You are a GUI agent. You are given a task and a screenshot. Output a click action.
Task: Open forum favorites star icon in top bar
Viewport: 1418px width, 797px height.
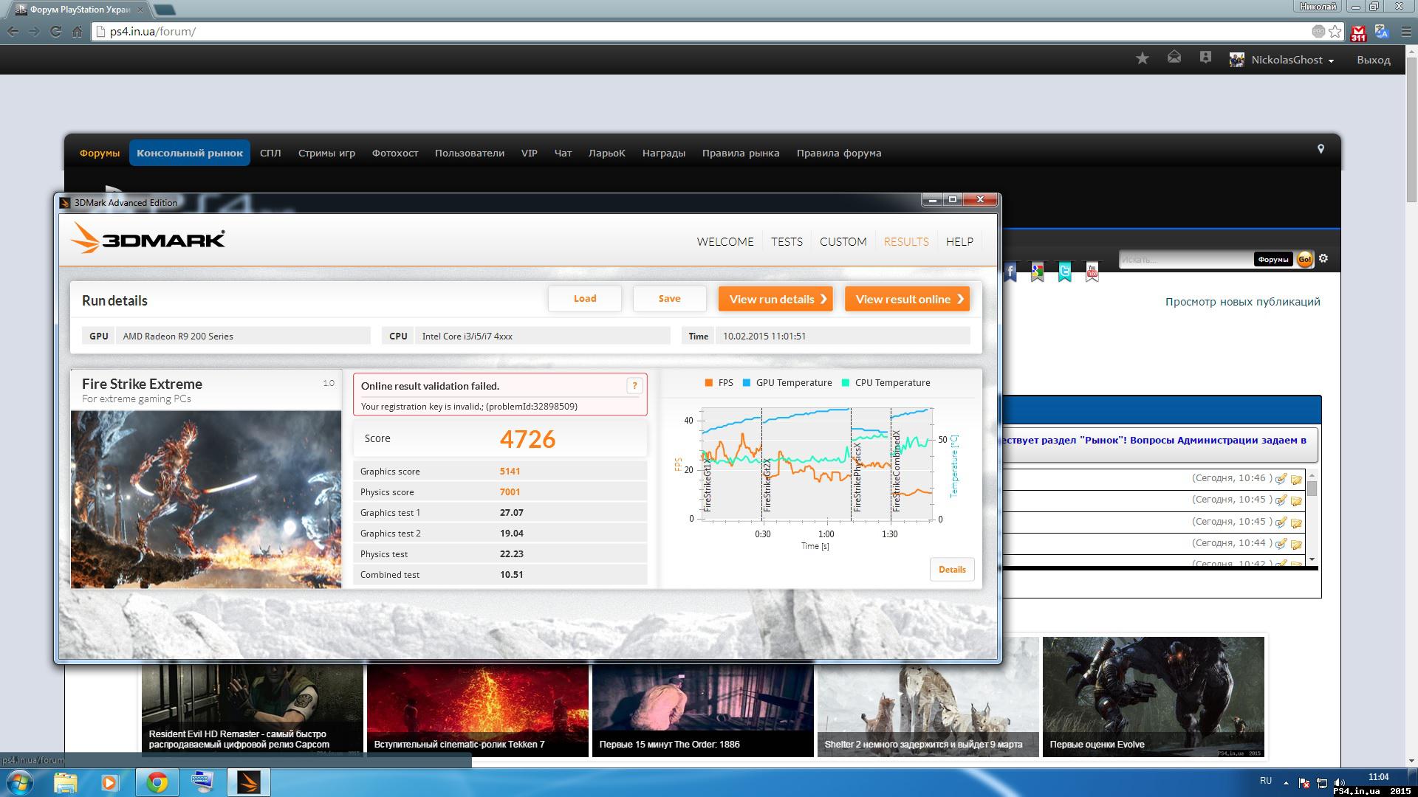1143,58
